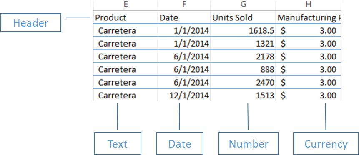Click the Units Sold header cell

[x=244, y=17]
